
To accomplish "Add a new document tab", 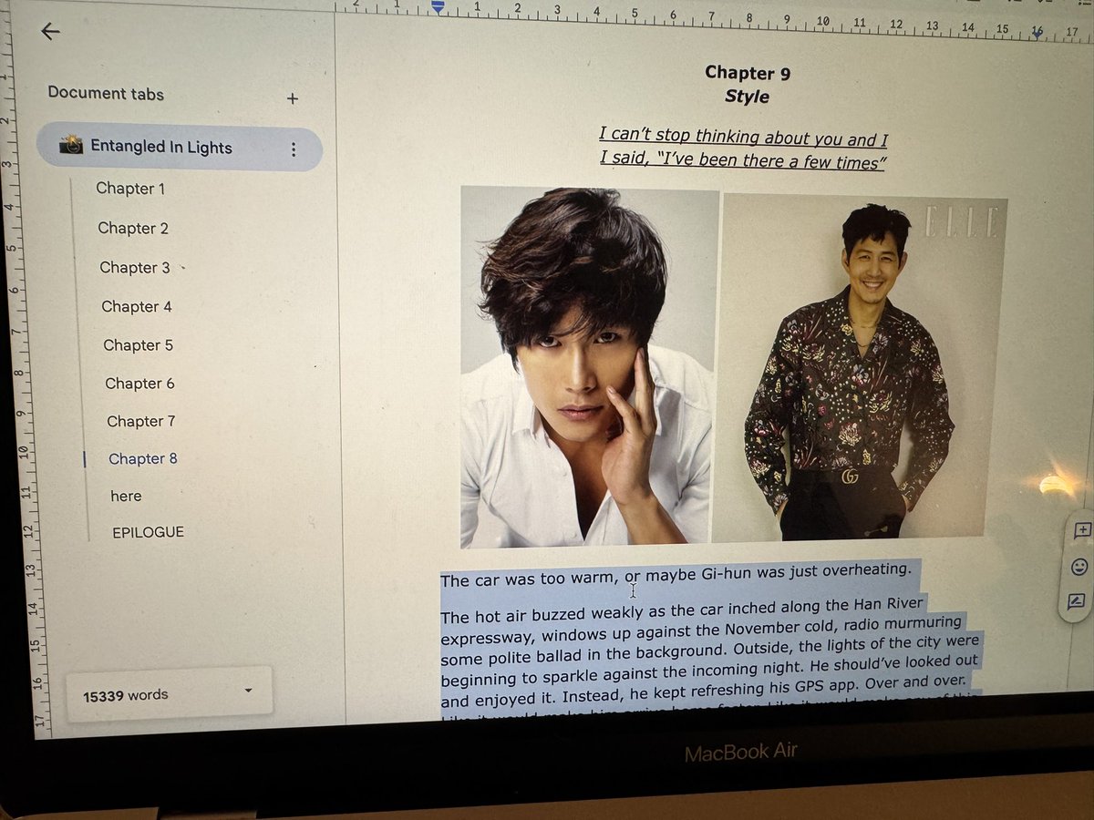I will pyautogui.click(x=293, y=98).
